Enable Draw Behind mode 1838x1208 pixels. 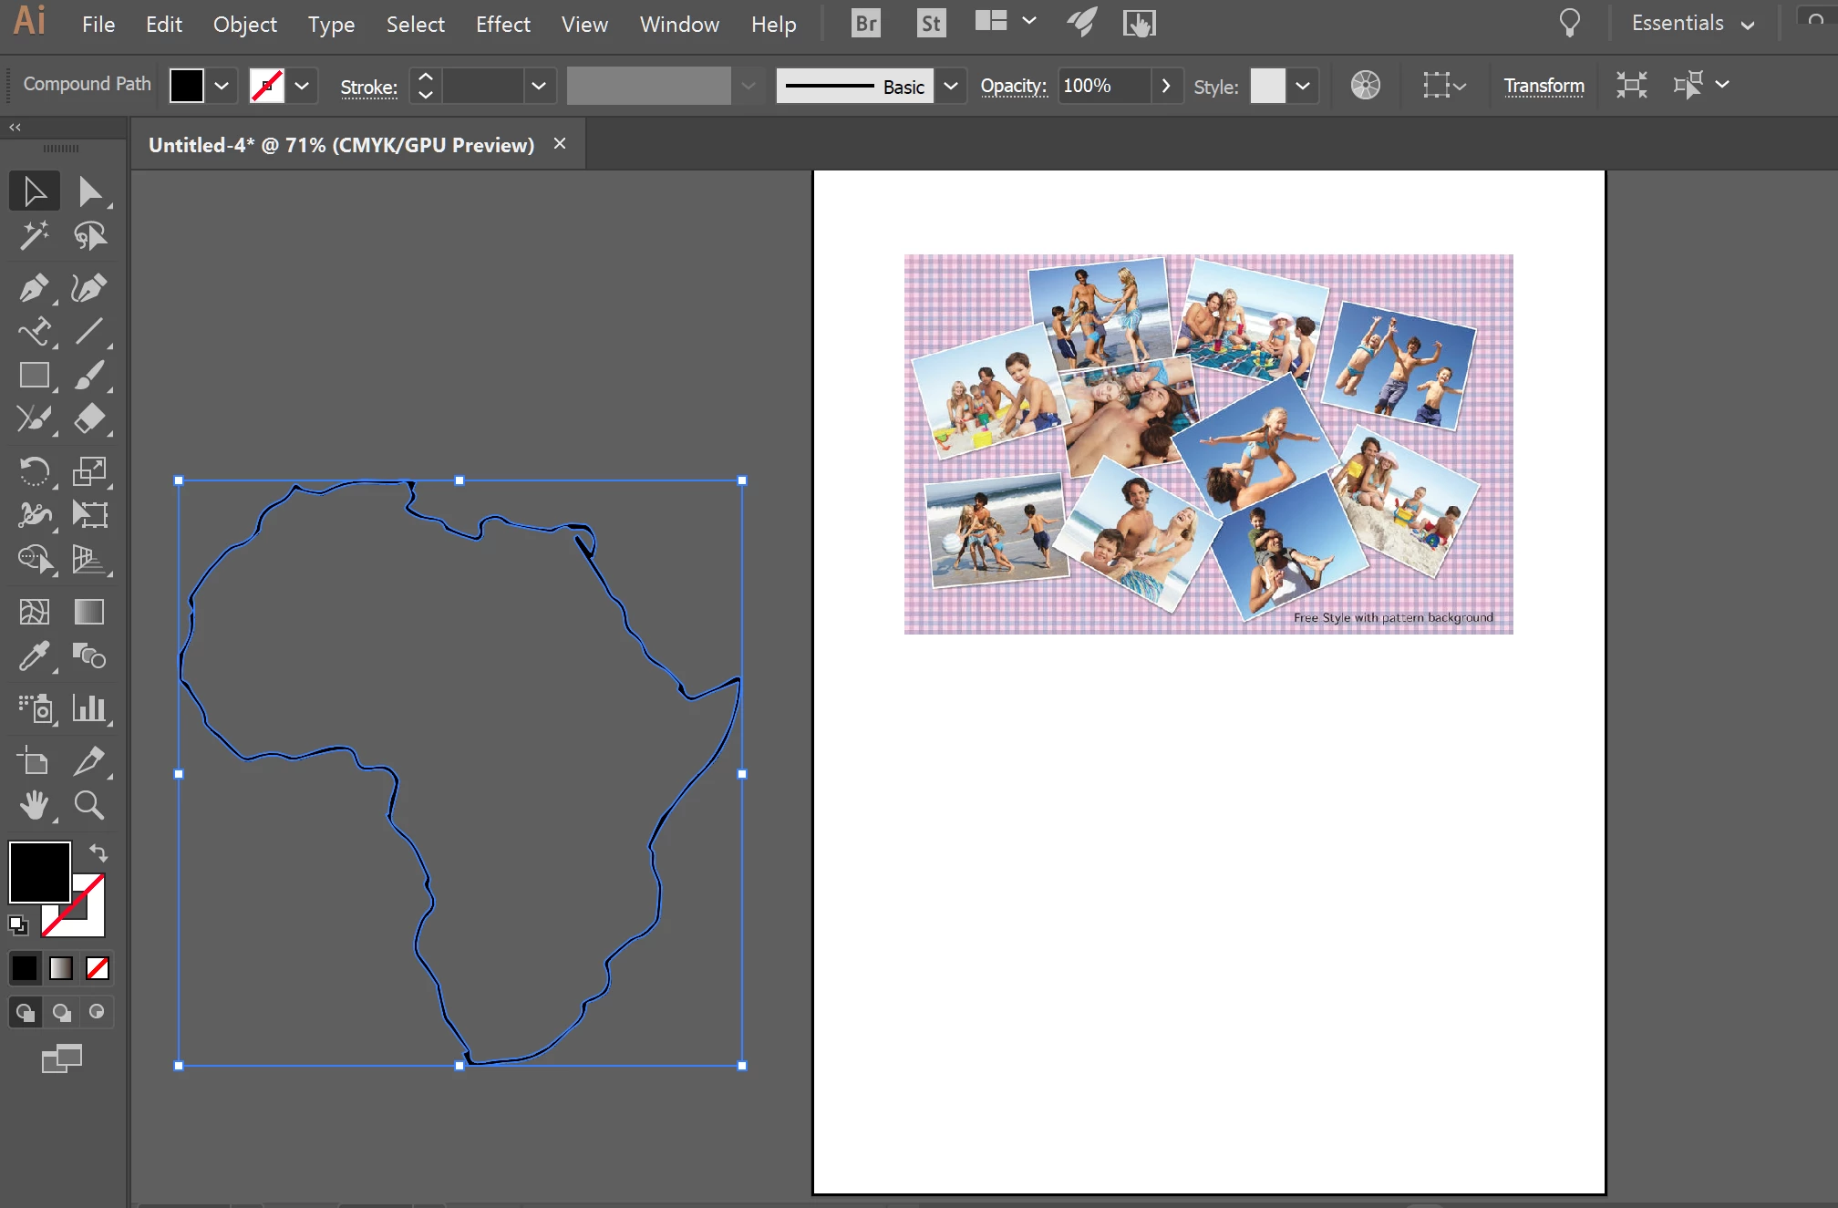tap(61, 1012)
